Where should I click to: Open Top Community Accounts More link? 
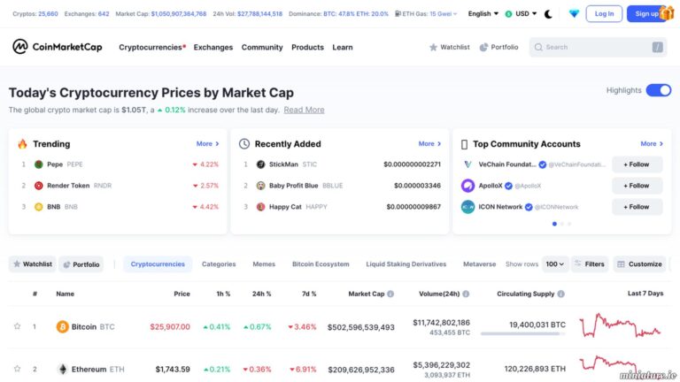coord(652,144)
